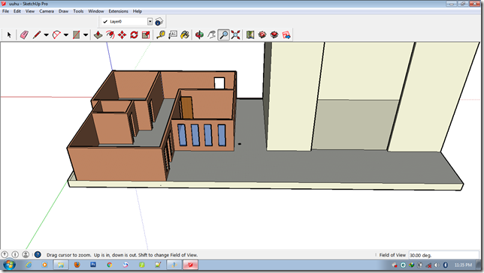484x273 pixels.
Task: Click the taskbar clock 11:35 PM
Action: (463, 265)
